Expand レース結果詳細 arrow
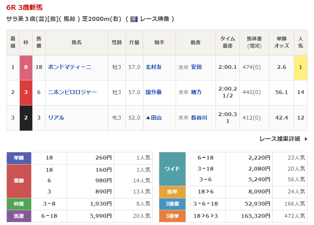 point(306,139)
